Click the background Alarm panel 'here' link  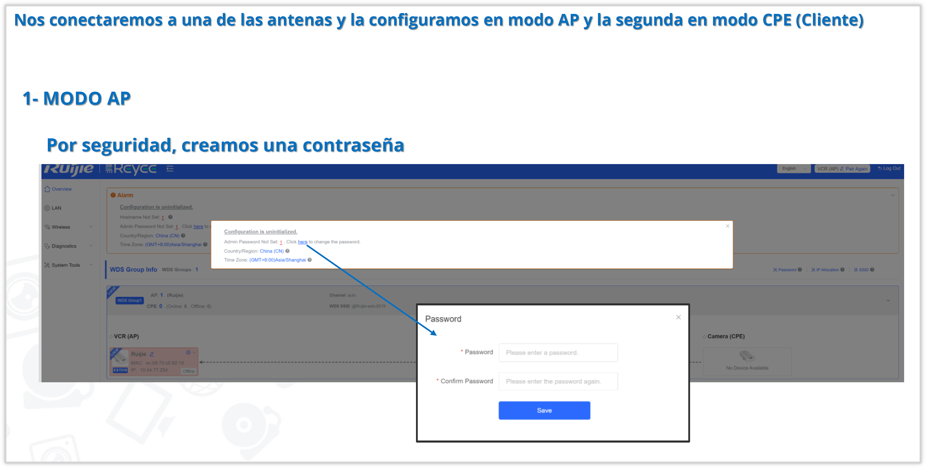pyautogui.click(x=198, y=226)
